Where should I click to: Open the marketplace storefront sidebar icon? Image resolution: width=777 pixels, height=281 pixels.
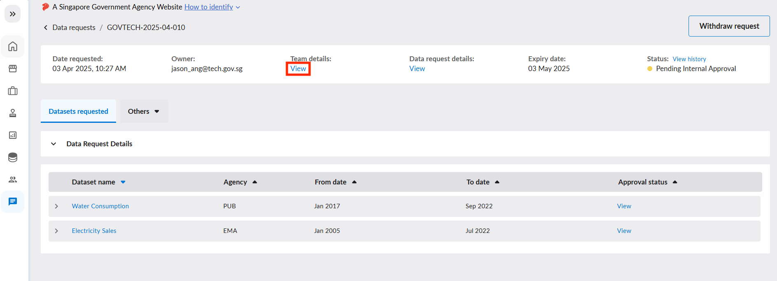[x=13, y=69]
